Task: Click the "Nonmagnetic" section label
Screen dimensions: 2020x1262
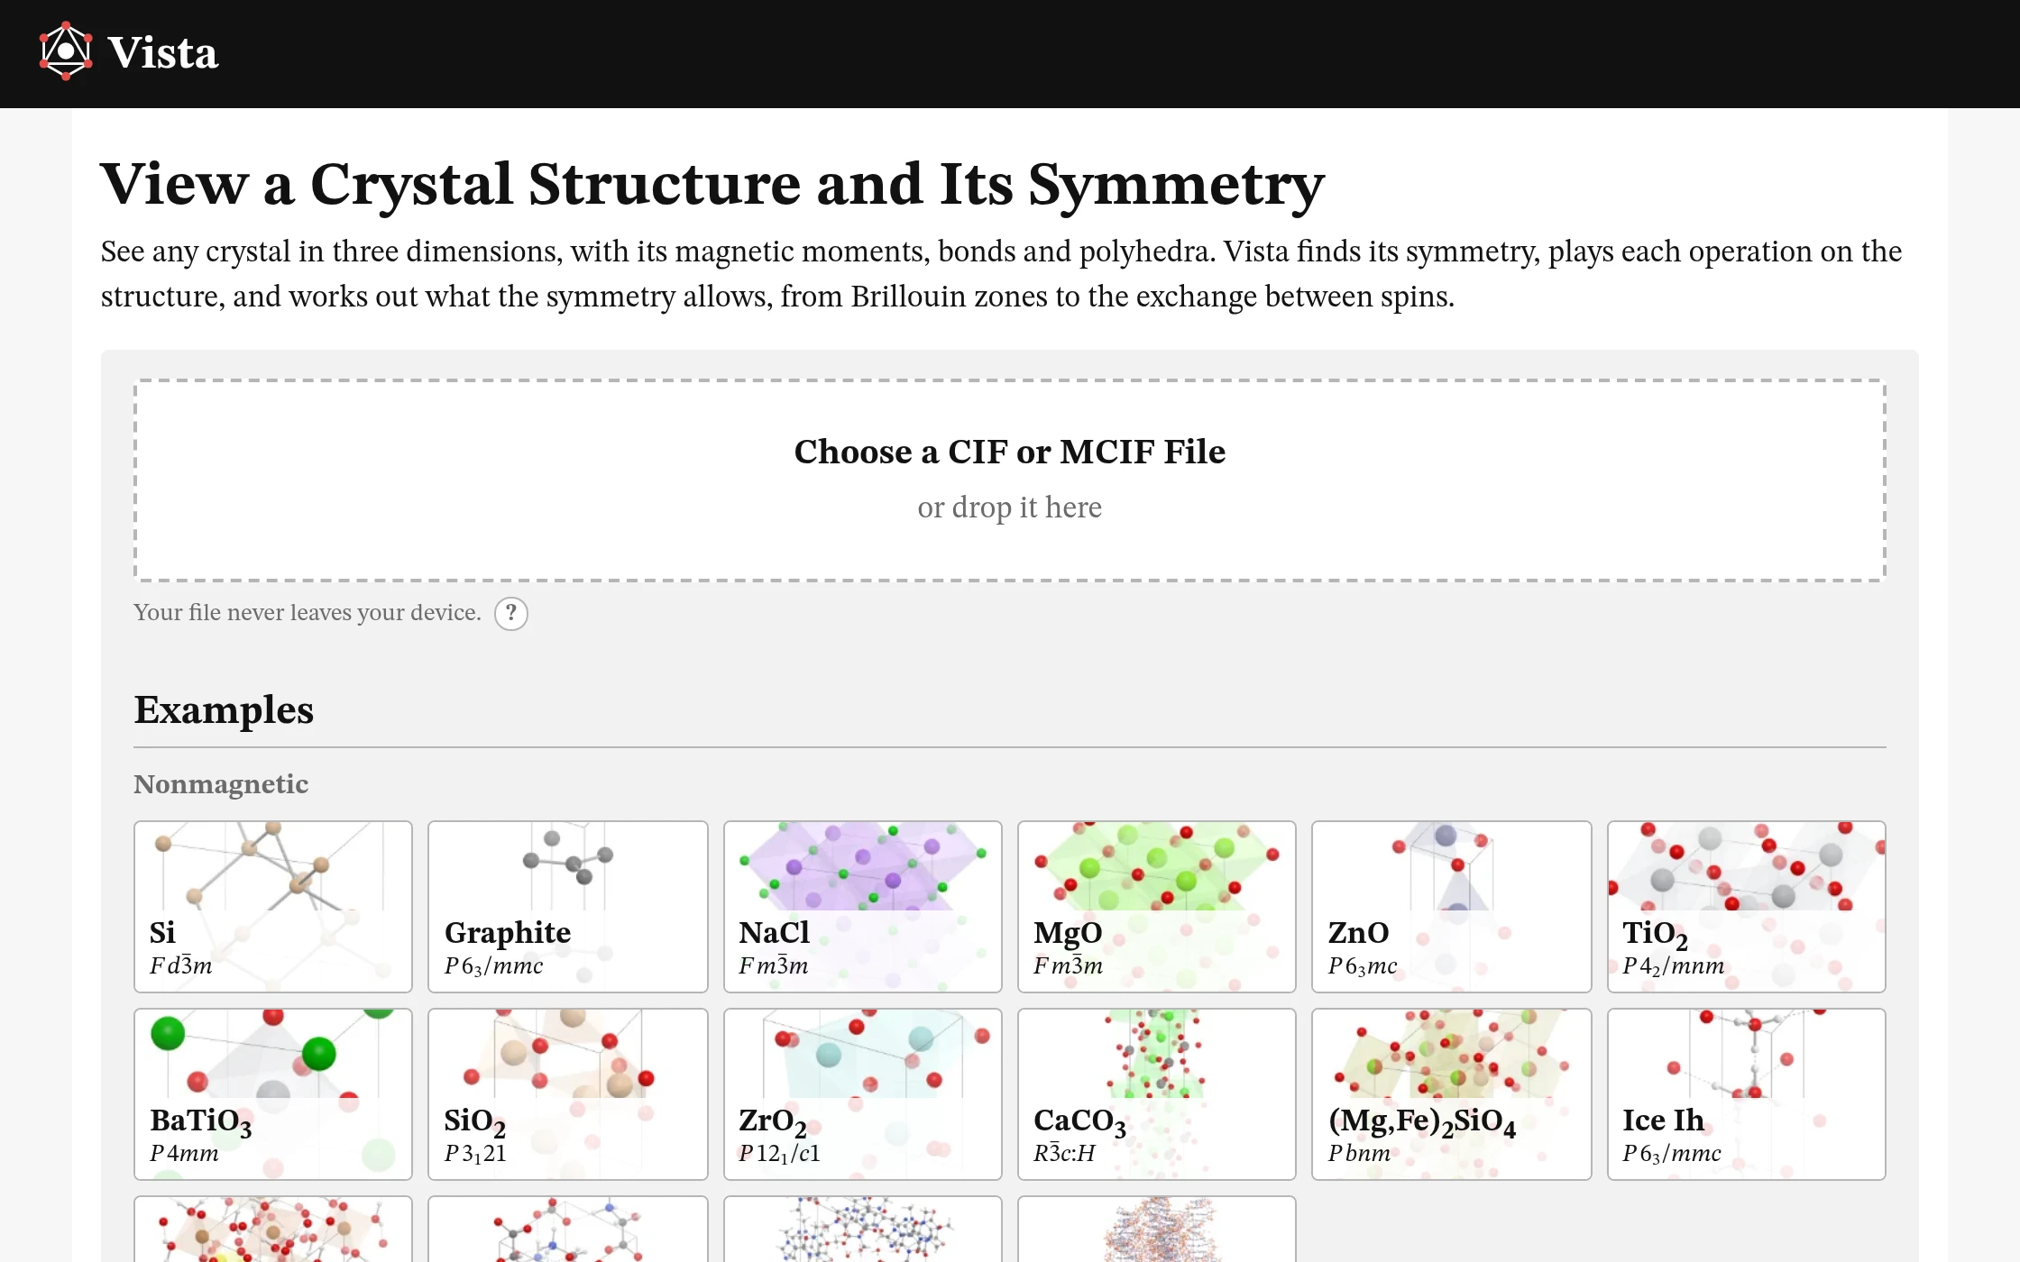Action: 221,784
